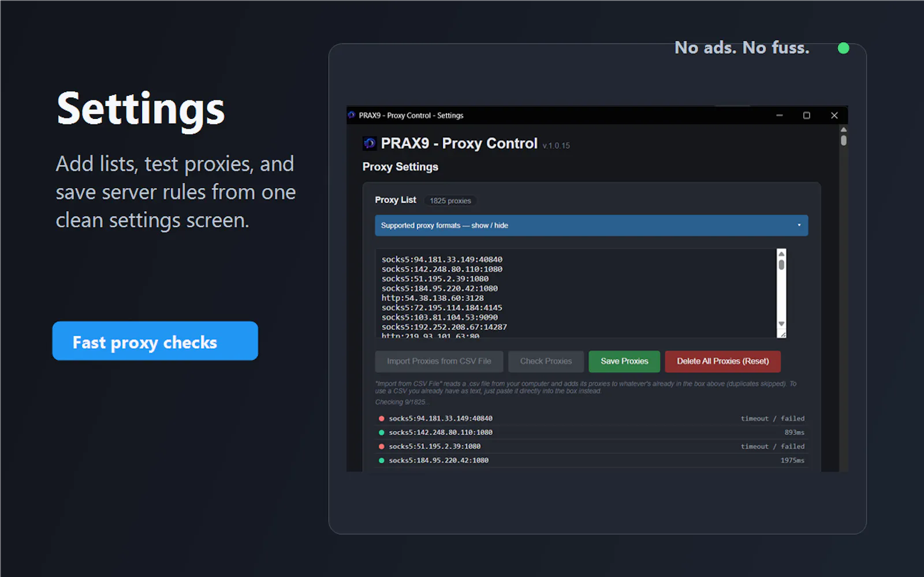
Task: Click the textarea resize grip handle
Action: (782, 334)
